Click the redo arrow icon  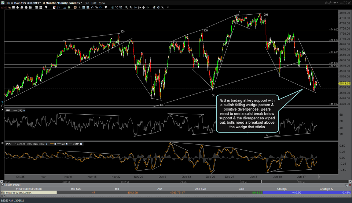(x=96, y=7)
